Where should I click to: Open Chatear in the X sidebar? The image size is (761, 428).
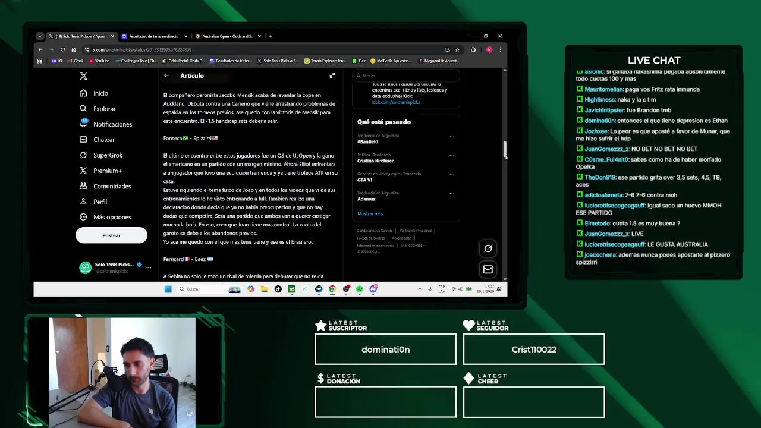(x=98, y=140)
